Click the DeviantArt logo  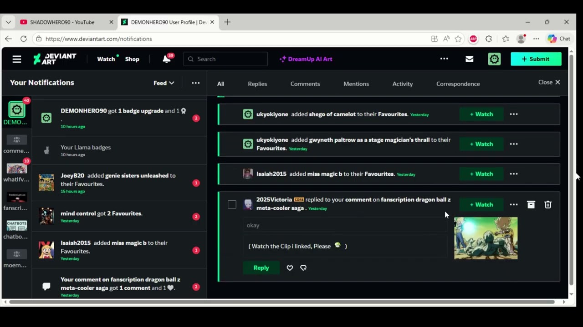tap(55, 59)
